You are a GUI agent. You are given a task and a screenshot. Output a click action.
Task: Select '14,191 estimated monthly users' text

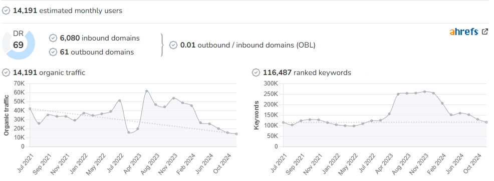(x=68, y=10)
